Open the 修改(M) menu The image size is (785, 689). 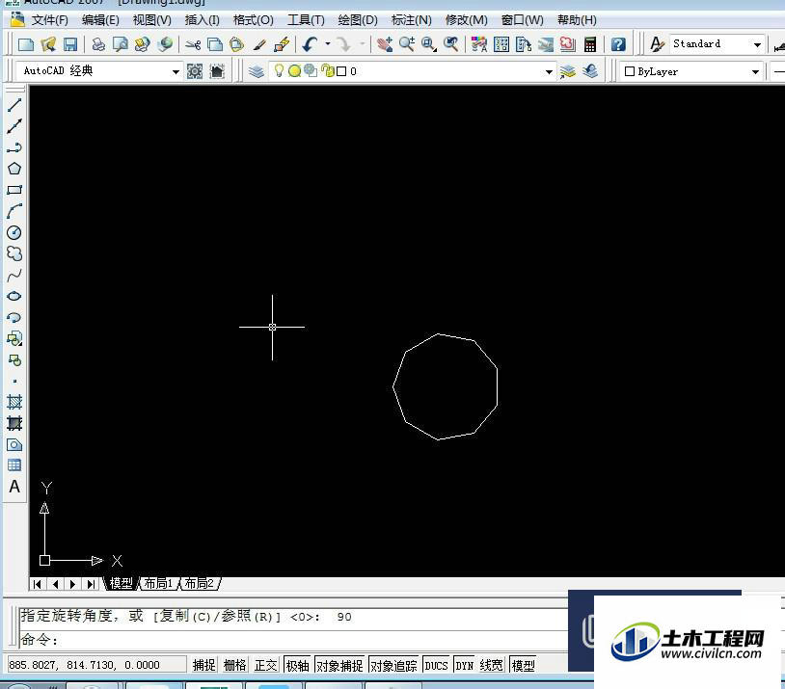pos(467,20)
